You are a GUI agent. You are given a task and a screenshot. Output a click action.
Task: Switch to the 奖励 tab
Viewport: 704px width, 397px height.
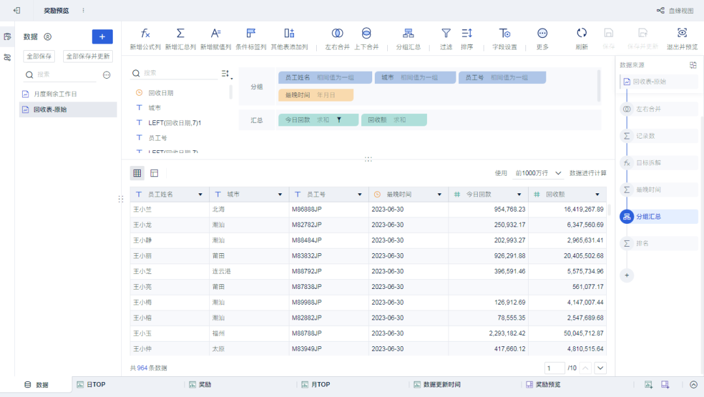pyautogui.click(x=200, y=385)
